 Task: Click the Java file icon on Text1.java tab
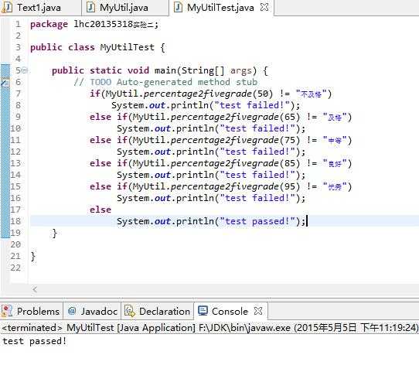point(7,8)
